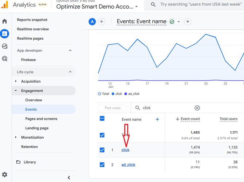
Task: Open the Home icon in left rail
Action: pos(4,21)
